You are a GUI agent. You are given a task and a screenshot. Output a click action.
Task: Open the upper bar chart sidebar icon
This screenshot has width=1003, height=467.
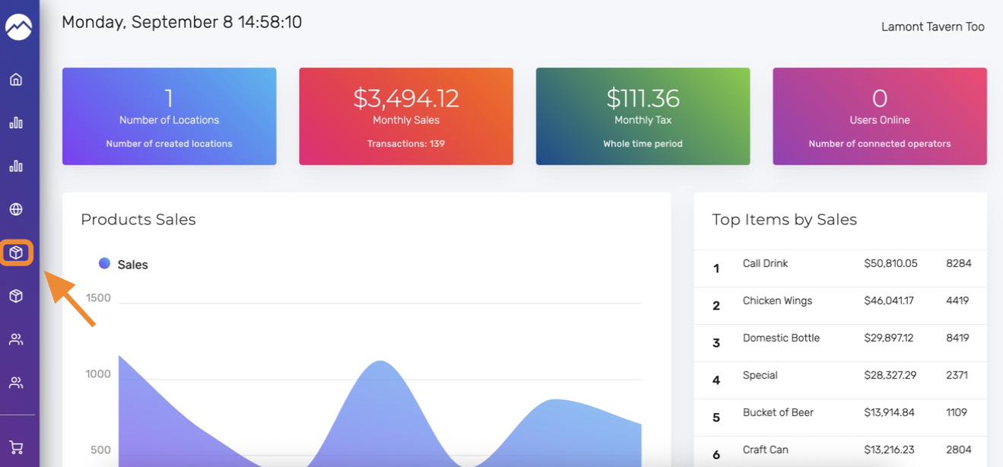[16, 122]
